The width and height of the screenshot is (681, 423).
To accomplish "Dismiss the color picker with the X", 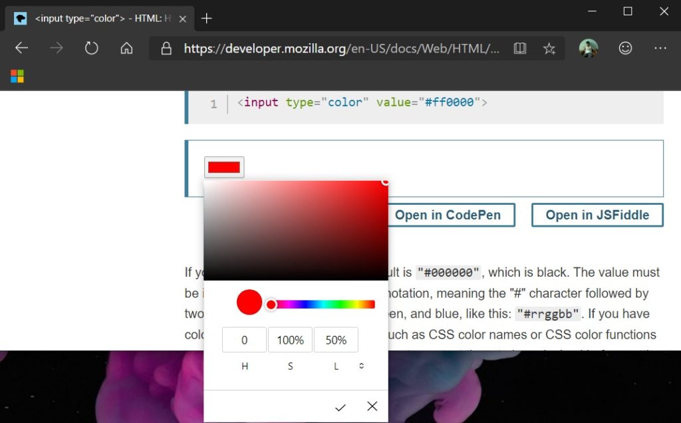I will coord(372,406).
